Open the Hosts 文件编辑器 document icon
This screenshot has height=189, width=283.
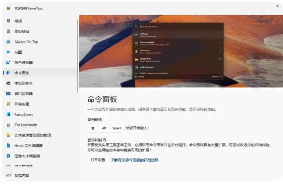[x=8, y=145]
